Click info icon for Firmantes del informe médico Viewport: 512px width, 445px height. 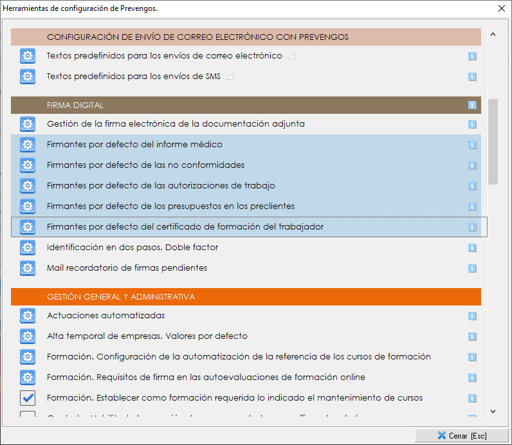pyautogui.click(x=472, y=145)
